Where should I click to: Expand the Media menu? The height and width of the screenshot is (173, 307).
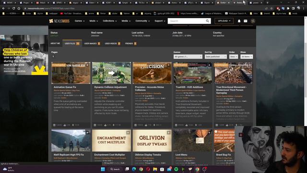pos(126,21)
